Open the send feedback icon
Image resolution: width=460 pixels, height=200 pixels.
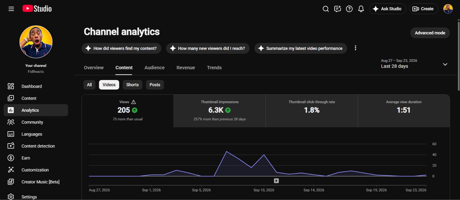tap(337, 9)
